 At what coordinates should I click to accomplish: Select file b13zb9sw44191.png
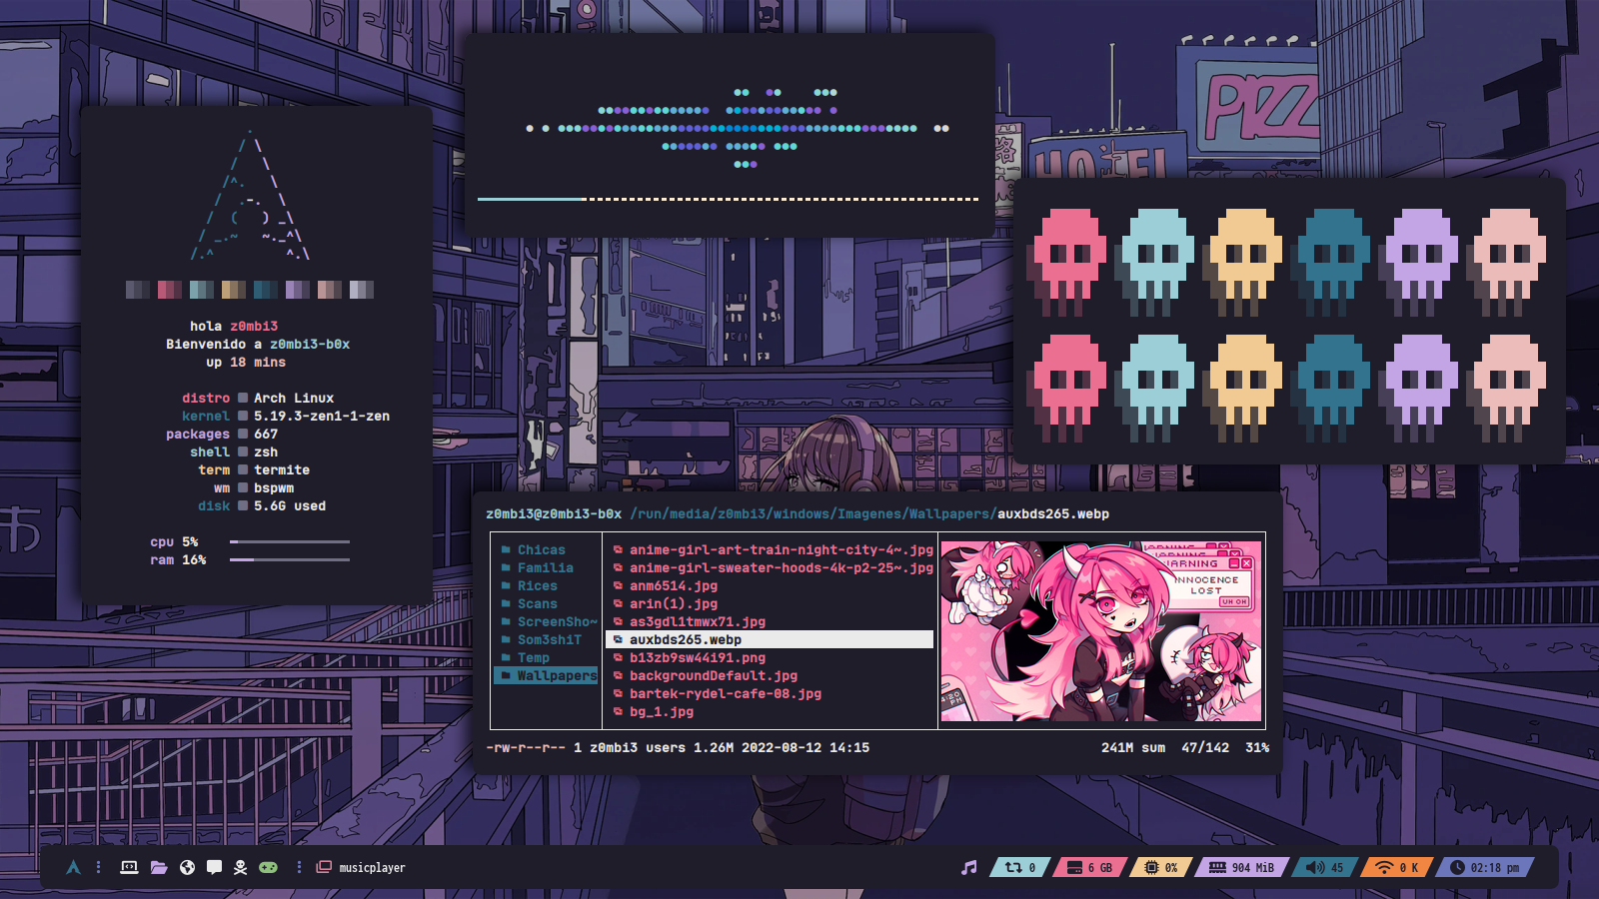pos(698,657)
